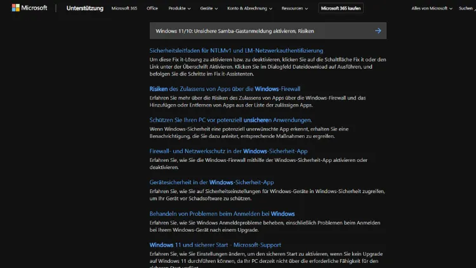Open the Suchen search control

467,8
